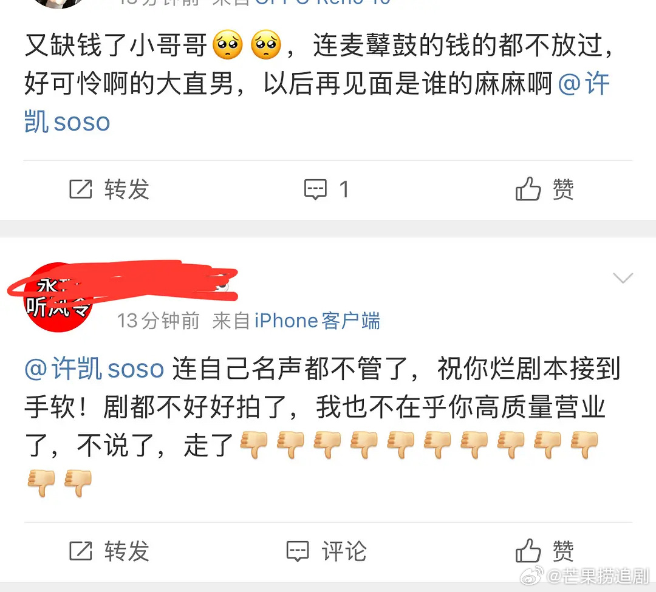
Task: Open the comment bubble icon on second post
Action: 298,551
